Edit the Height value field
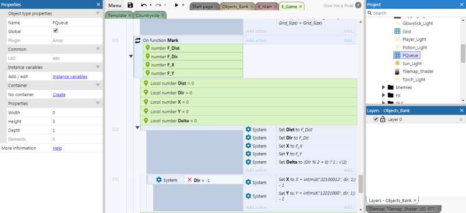The width and height of the screenshot is (466, 213). 77,122
